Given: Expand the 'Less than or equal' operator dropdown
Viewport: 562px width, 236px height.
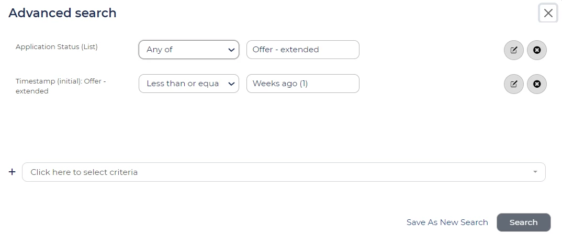Looking at the screenshot, I should pyautogui.click(x=183, y=84).
